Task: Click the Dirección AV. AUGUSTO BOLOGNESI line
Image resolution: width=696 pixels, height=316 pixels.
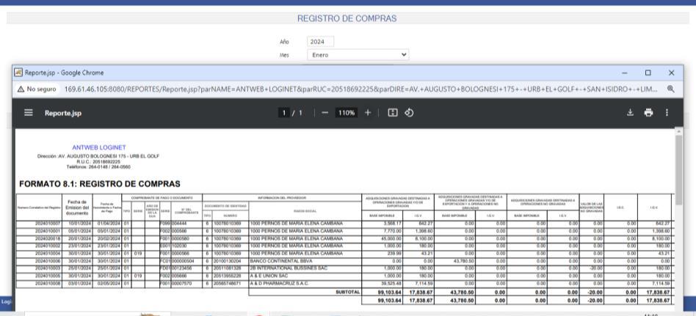Action: (98, 156)
